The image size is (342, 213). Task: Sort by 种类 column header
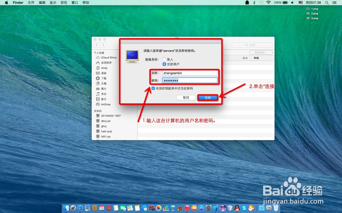click(256, 58)
